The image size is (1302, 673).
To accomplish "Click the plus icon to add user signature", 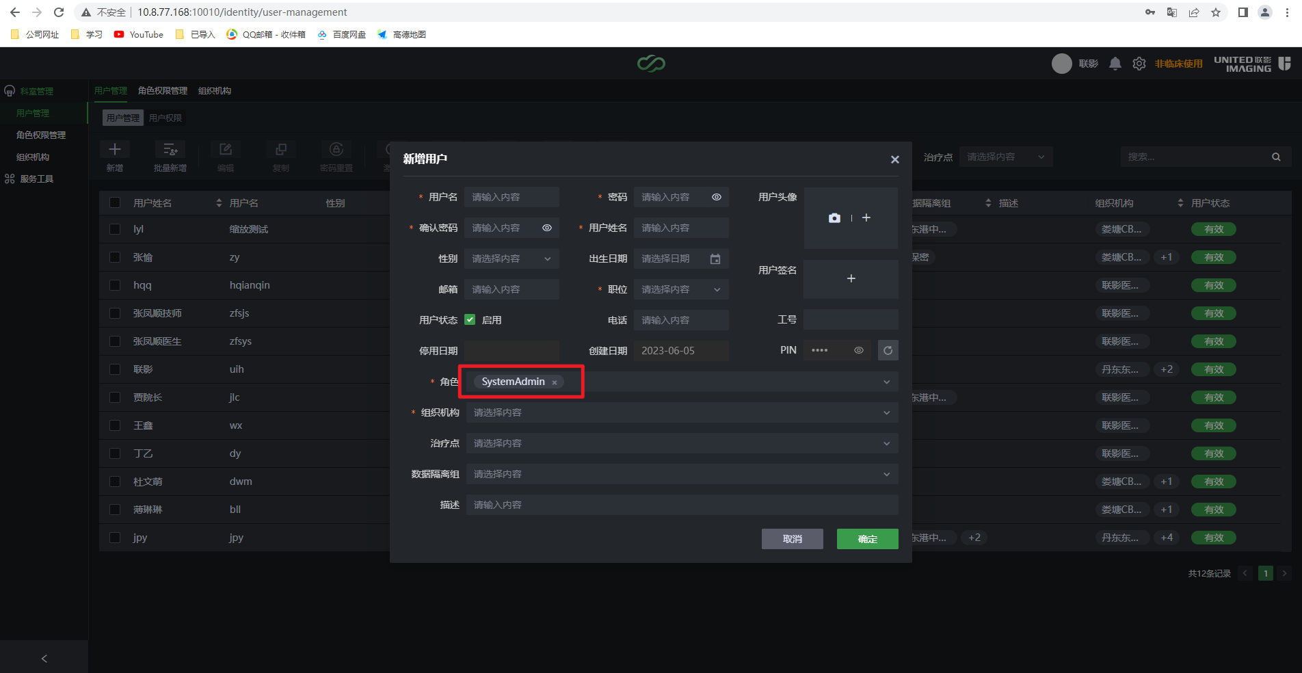I will 851,279.
